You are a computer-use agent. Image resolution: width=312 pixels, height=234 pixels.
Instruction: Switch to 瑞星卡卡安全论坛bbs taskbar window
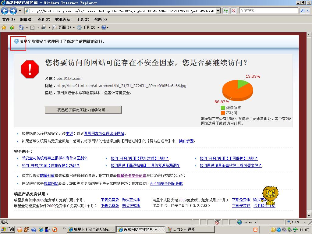pyautogui.click(x=91, y=229)
